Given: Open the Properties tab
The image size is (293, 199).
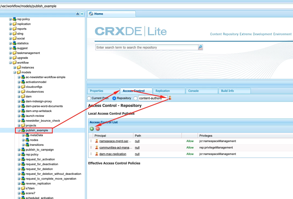Looking at the screenshot, I should (103, 91).
